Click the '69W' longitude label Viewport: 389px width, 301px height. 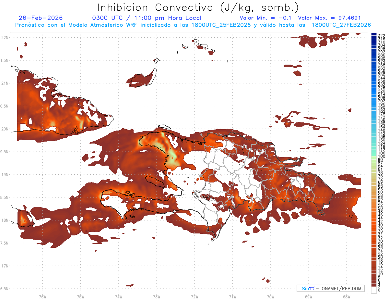[309, 296]
